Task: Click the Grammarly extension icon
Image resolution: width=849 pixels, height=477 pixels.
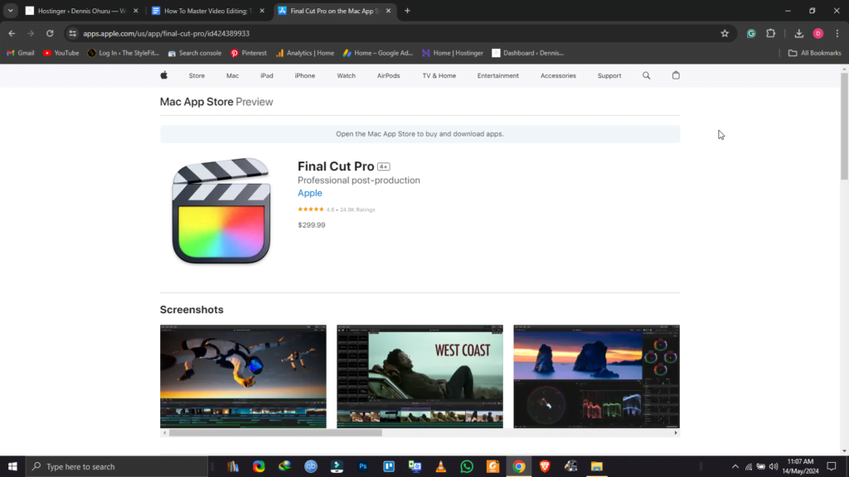Action: click(751, 33)
